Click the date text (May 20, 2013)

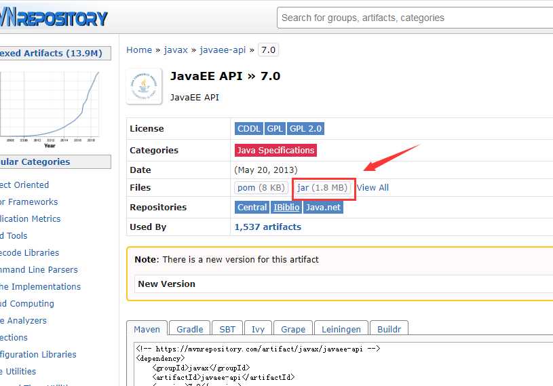(x=266, y=170)
